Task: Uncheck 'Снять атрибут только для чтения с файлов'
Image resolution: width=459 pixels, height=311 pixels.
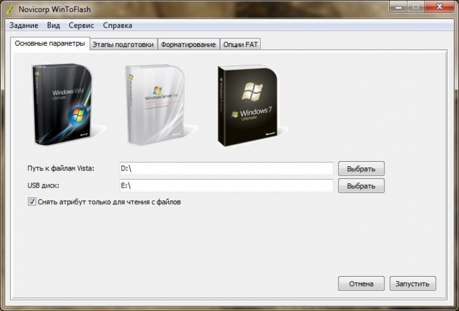Action: pos(32,202)
